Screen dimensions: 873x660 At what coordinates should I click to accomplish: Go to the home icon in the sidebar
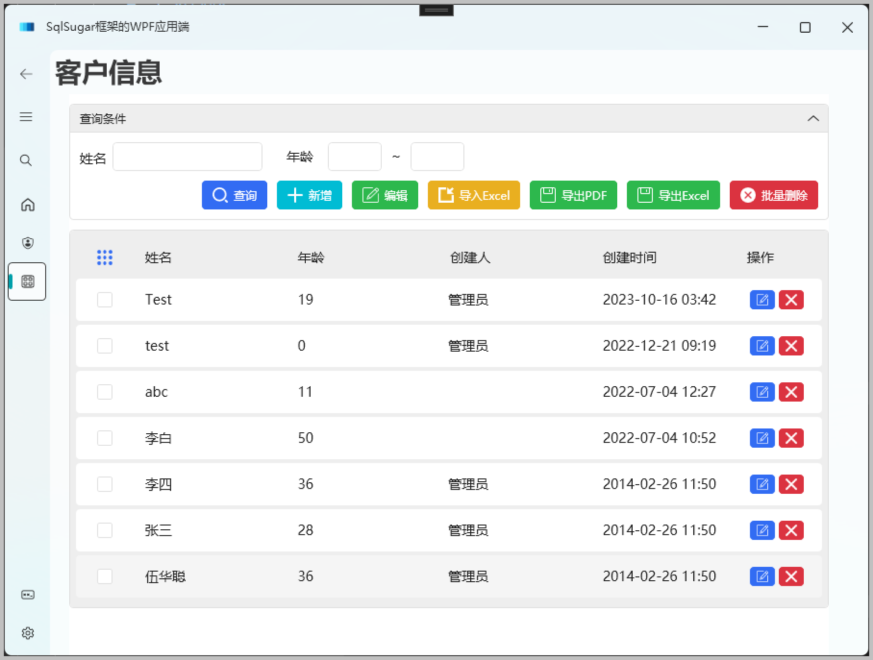click(x=27, y=205)
